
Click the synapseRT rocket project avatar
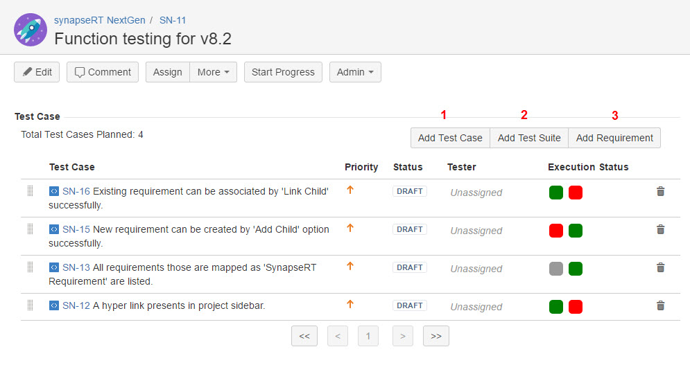pos(31,30)
